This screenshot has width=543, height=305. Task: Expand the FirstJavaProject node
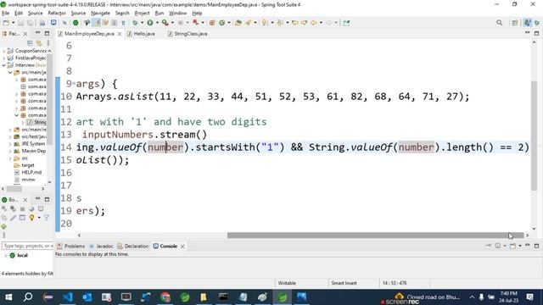pyautogui.click(x=3, y=58)
